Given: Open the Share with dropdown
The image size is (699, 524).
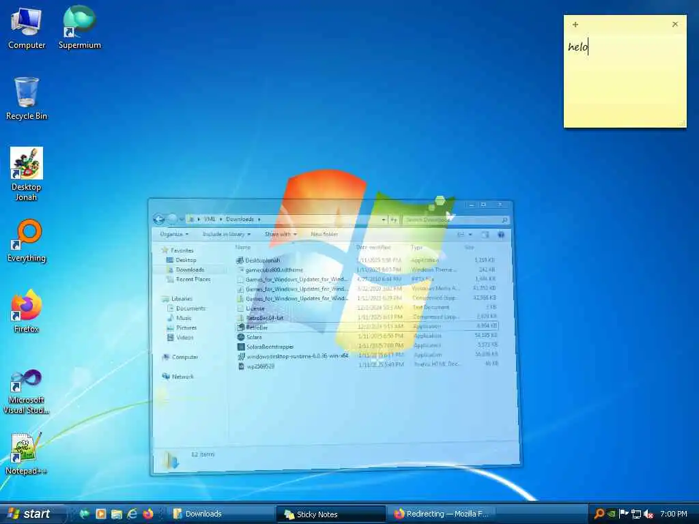Looking at the screenshot, I should click(x=281, y=234).
